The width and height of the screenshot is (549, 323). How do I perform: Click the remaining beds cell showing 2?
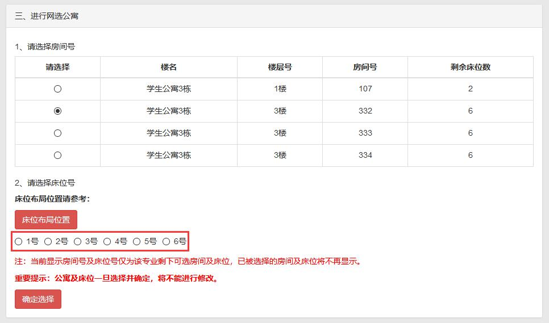(x=470, y=89)
